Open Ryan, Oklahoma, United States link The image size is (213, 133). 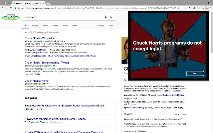tap(170, 95)
